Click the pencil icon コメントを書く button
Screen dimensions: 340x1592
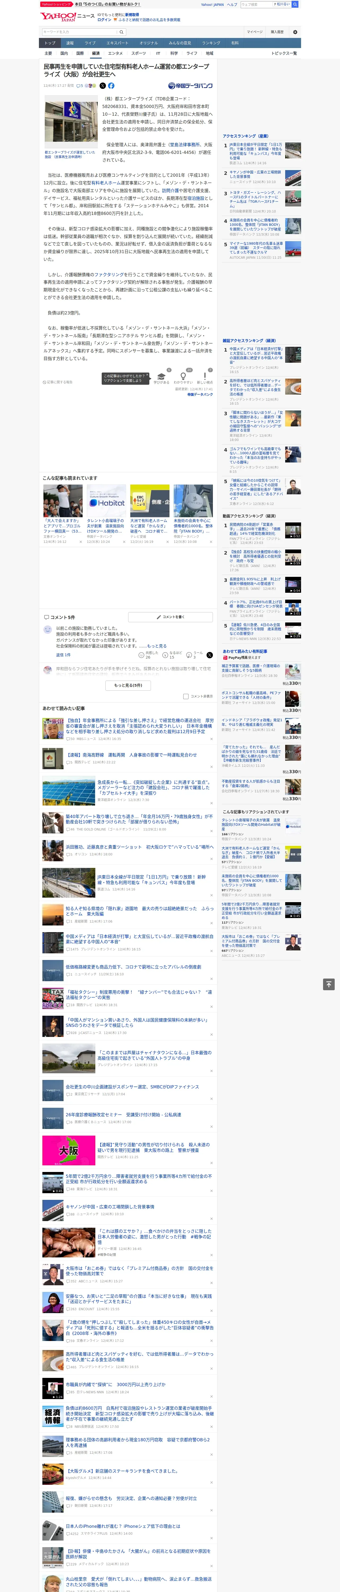[170, 617]
